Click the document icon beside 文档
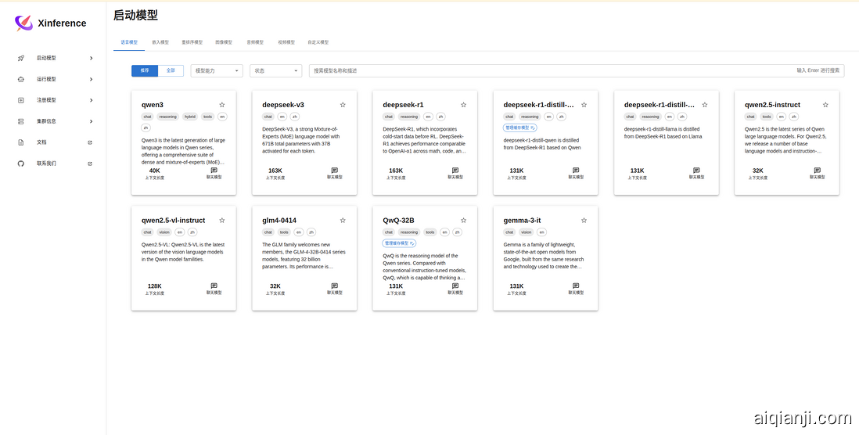859x435 pixels. 20,142
